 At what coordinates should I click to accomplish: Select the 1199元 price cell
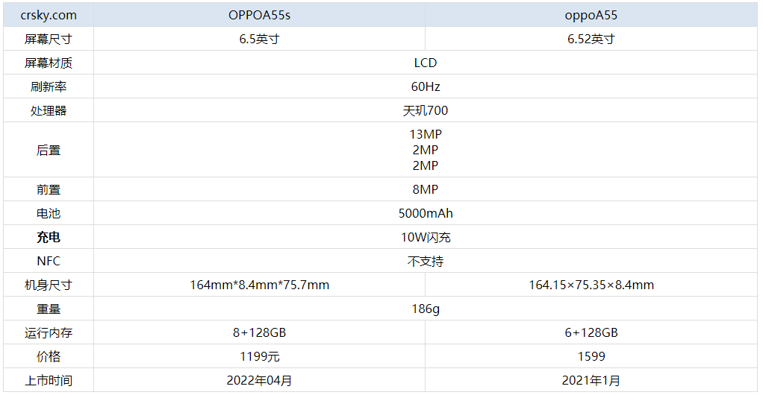tap(259, 356)
